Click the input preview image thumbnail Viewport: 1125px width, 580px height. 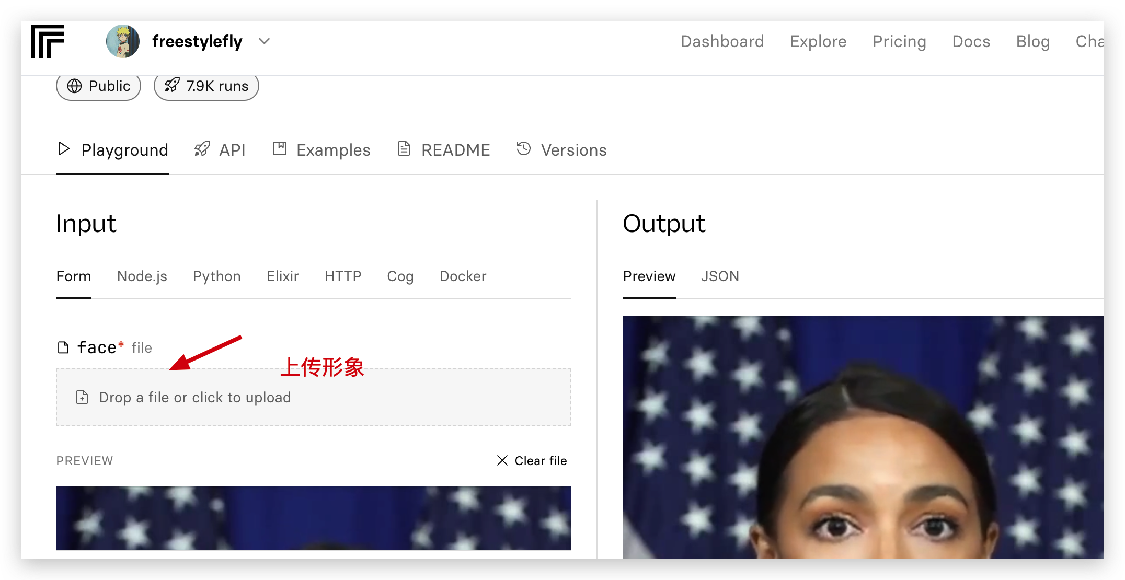tap(314, 518)
